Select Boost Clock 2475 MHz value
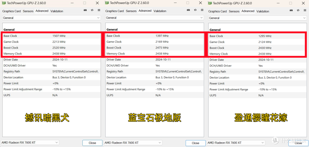Screen dimensions: 309x147 coord(162,47)
